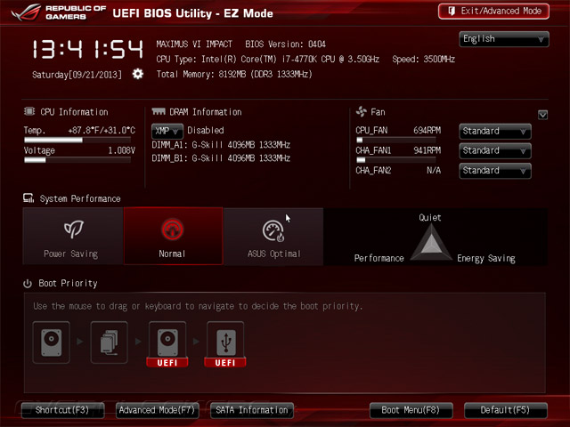The height and width of the screenshot is (427, 570).
Task: Open Shortcut(F3) menu
Action: (x=62, y=410)
